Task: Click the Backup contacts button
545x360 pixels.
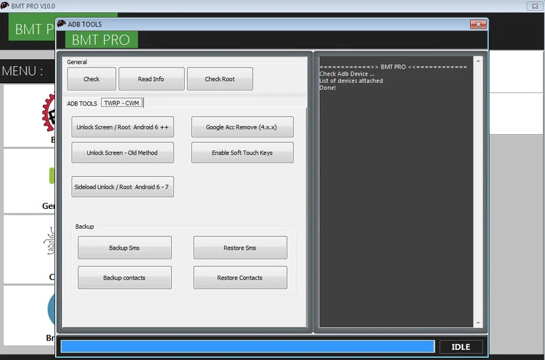Action: pyautogui.click(x=125, y=278)
